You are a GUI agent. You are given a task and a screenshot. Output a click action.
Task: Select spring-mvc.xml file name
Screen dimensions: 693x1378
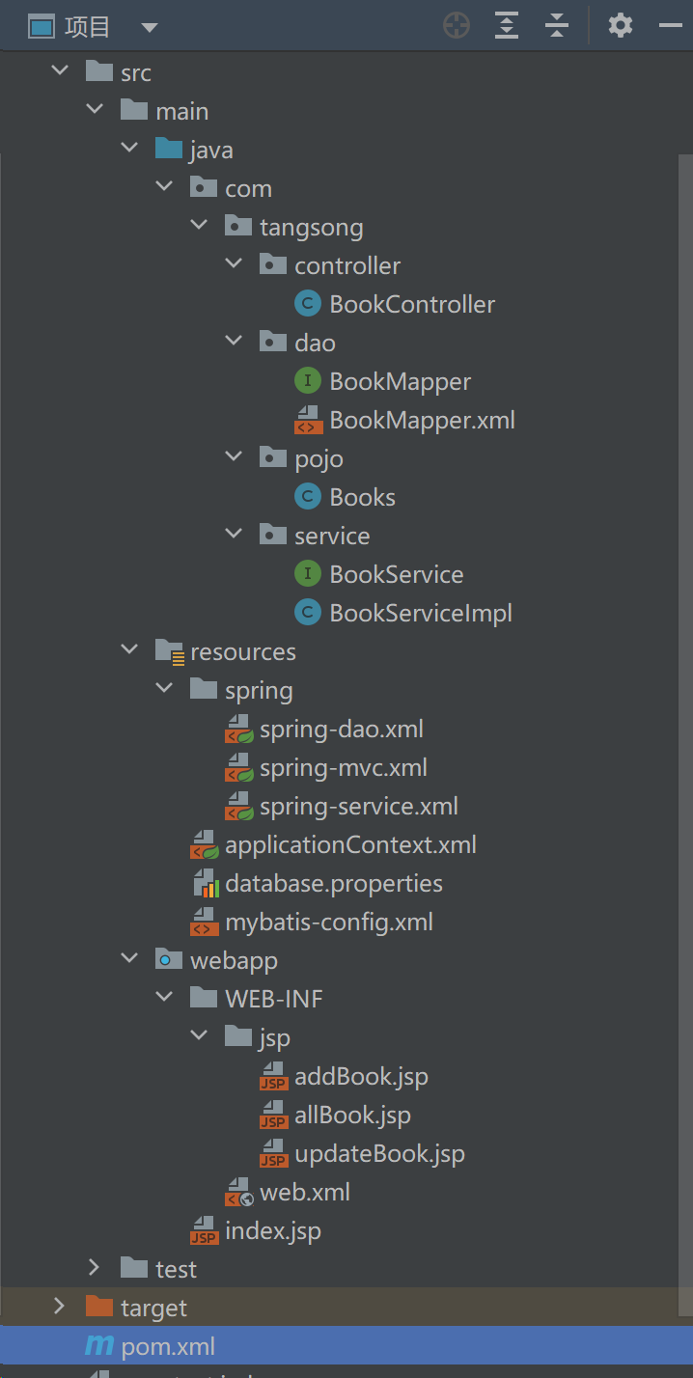[x=344, y=767]
